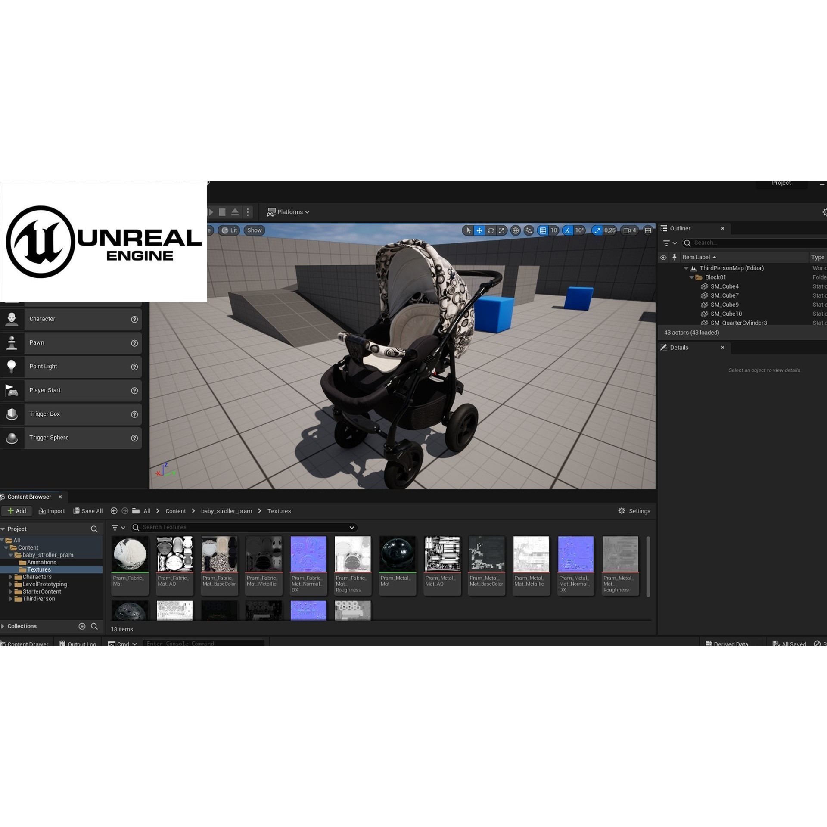Screen dimensions: 827x827
Task: Open the Output Log tab
Action: (78, 644)
